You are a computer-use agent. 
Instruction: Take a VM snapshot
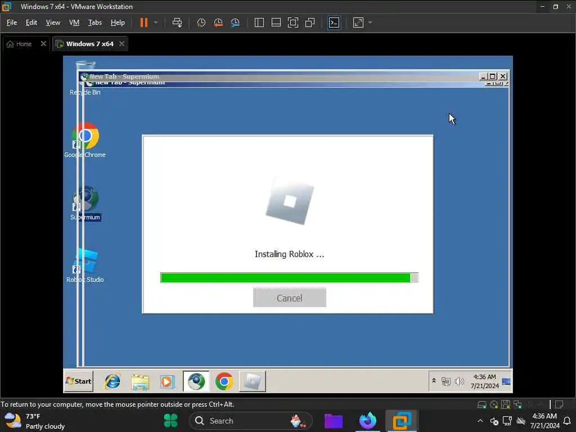[201, 22]
